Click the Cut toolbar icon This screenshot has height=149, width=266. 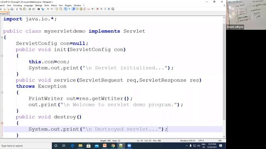tap(17, 9)
